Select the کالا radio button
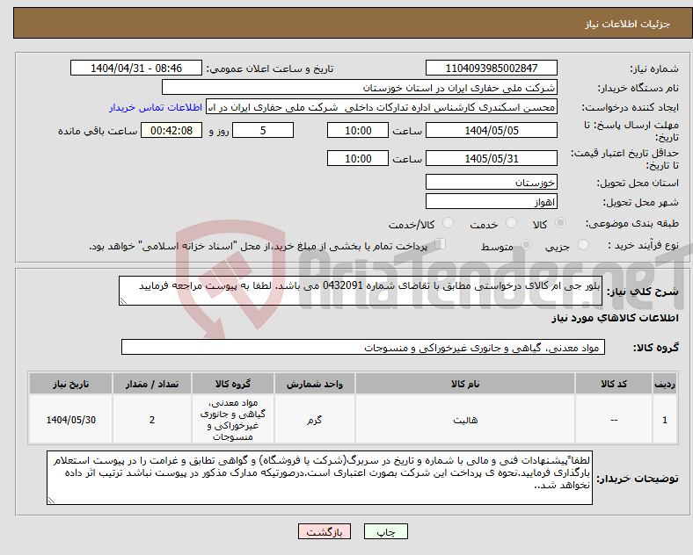This screenshot has height=555, width=693. point(560,223)
